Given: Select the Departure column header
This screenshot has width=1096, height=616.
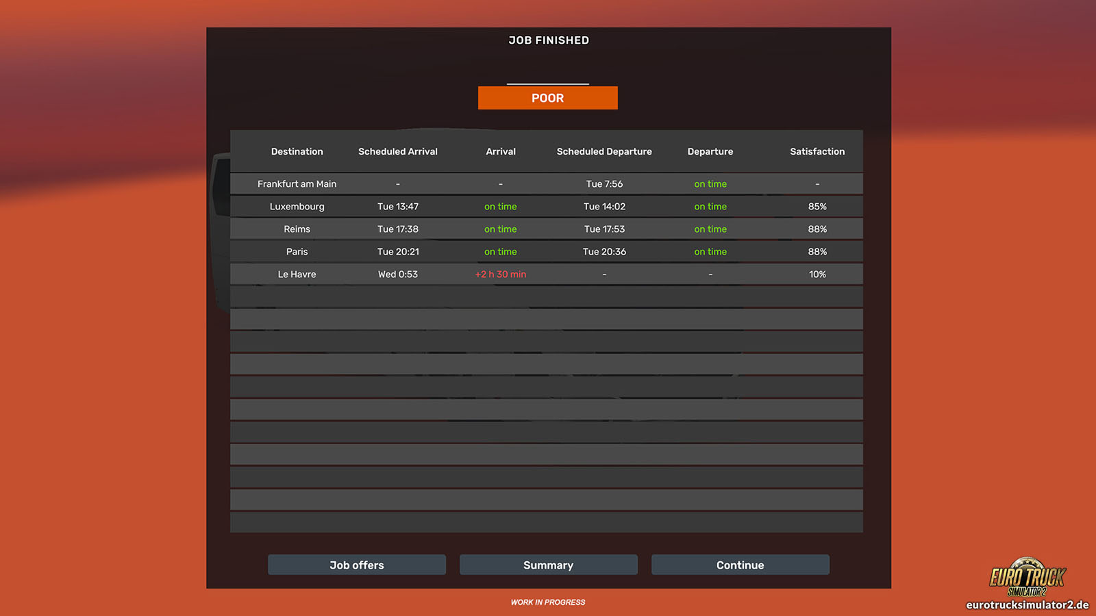Looking at the screenshot, I should coord(710,151).
